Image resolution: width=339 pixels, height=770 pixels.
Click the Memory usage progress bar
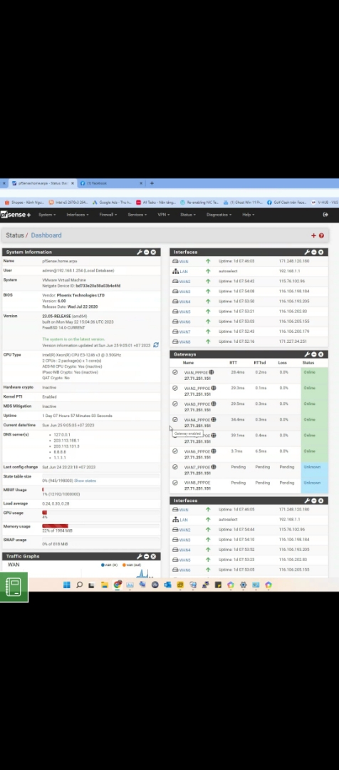click(x=100, y=526)
